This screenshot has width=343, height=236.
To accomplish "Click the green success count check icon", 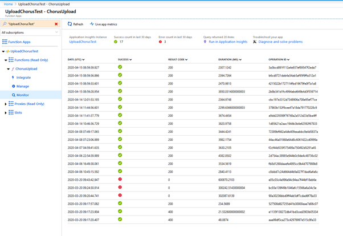I will [116, 42].
